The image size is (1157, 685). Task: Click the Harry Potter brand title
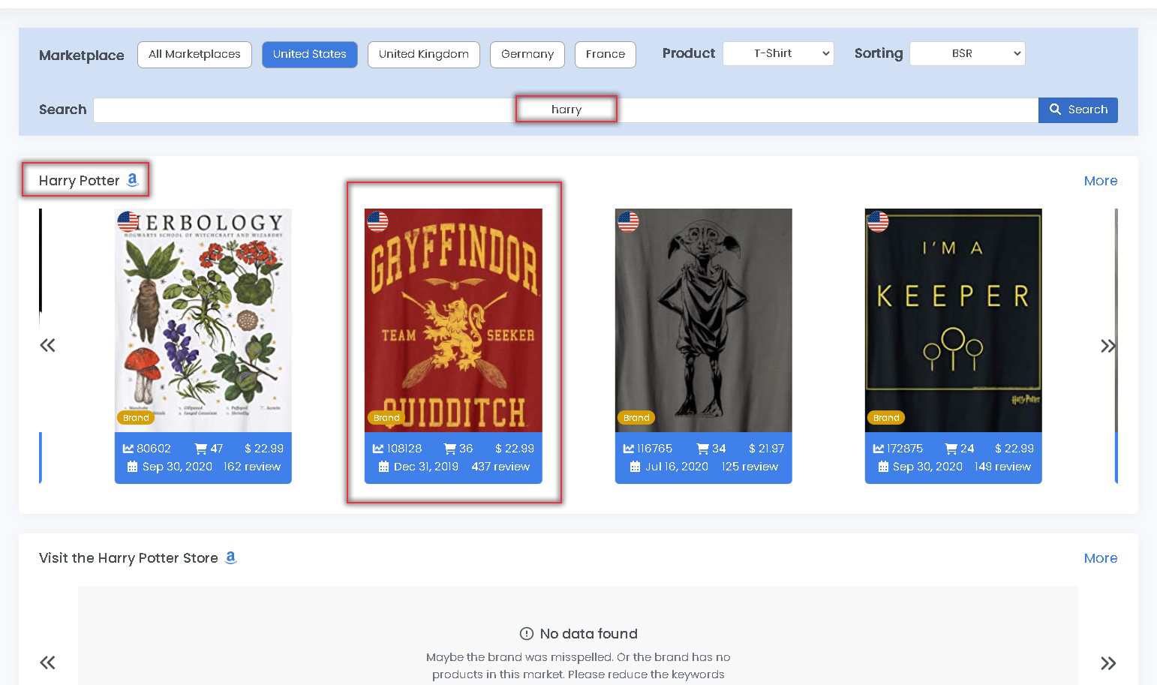click(79, 181)
